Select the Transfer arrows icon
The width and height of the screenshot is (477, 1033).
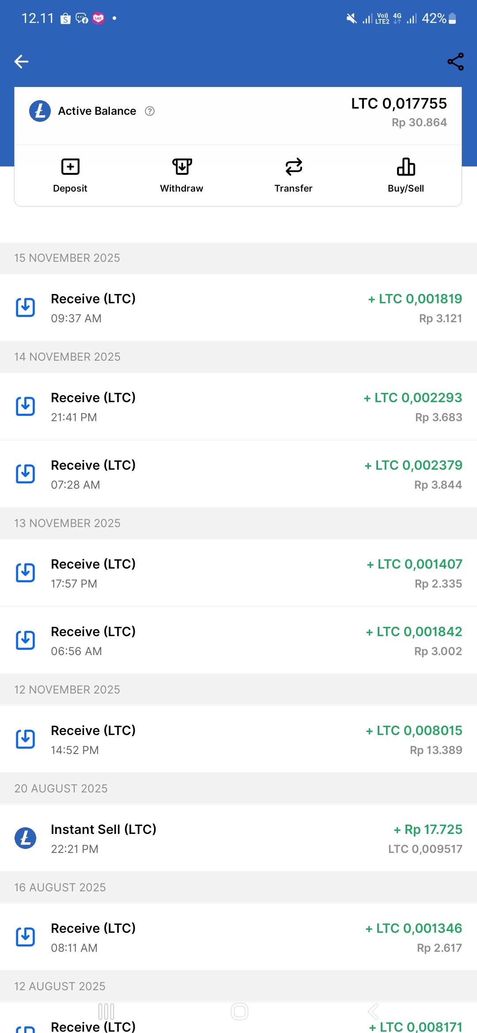tap(294, 167)
